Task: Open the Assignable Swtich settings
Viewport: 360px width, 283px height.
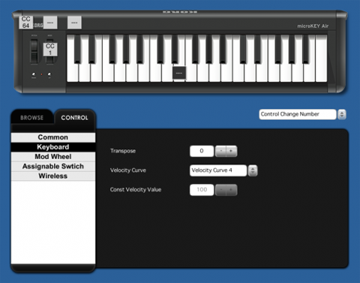Action: coord(53,167)
